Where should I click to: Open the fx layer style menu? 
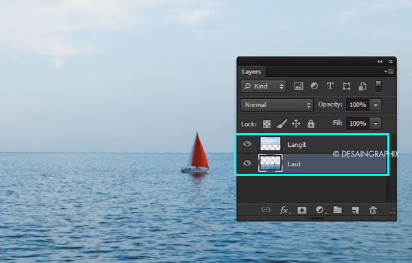pos(285,210)
